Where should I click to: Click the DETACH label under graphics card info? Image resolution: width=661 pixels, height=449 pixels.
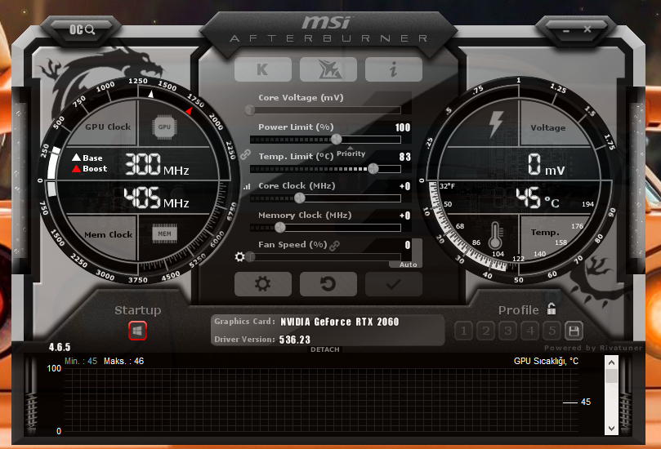pos(325,349)
